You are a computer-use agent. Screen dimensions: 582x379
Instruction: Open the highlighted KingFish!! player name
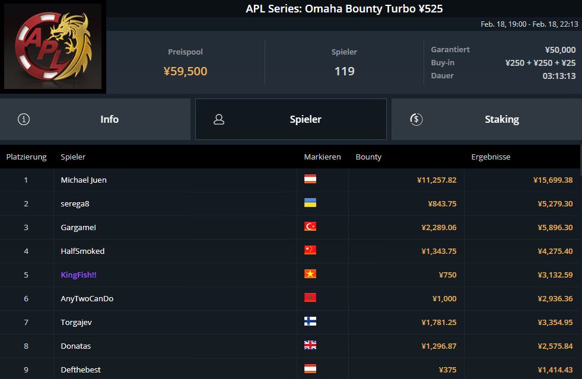pyautogui.click(x=78, y=275)
